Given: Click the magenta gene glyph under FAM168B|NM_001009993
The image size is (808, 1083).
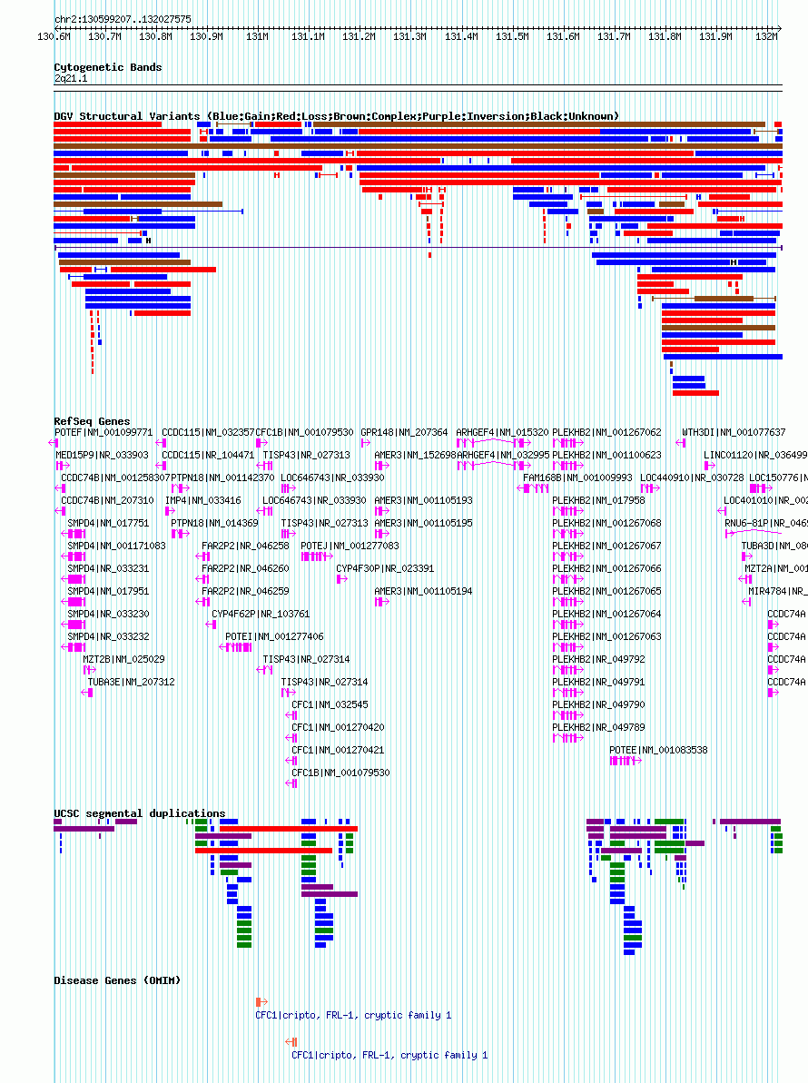Looking at the screenshot, I should pyautogui.click(x=533, y=488).
